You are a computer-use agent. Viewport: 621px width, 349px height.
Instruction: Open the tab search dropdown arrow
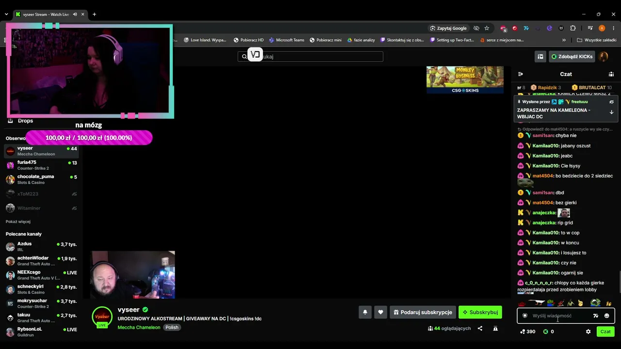coord(6,14)
